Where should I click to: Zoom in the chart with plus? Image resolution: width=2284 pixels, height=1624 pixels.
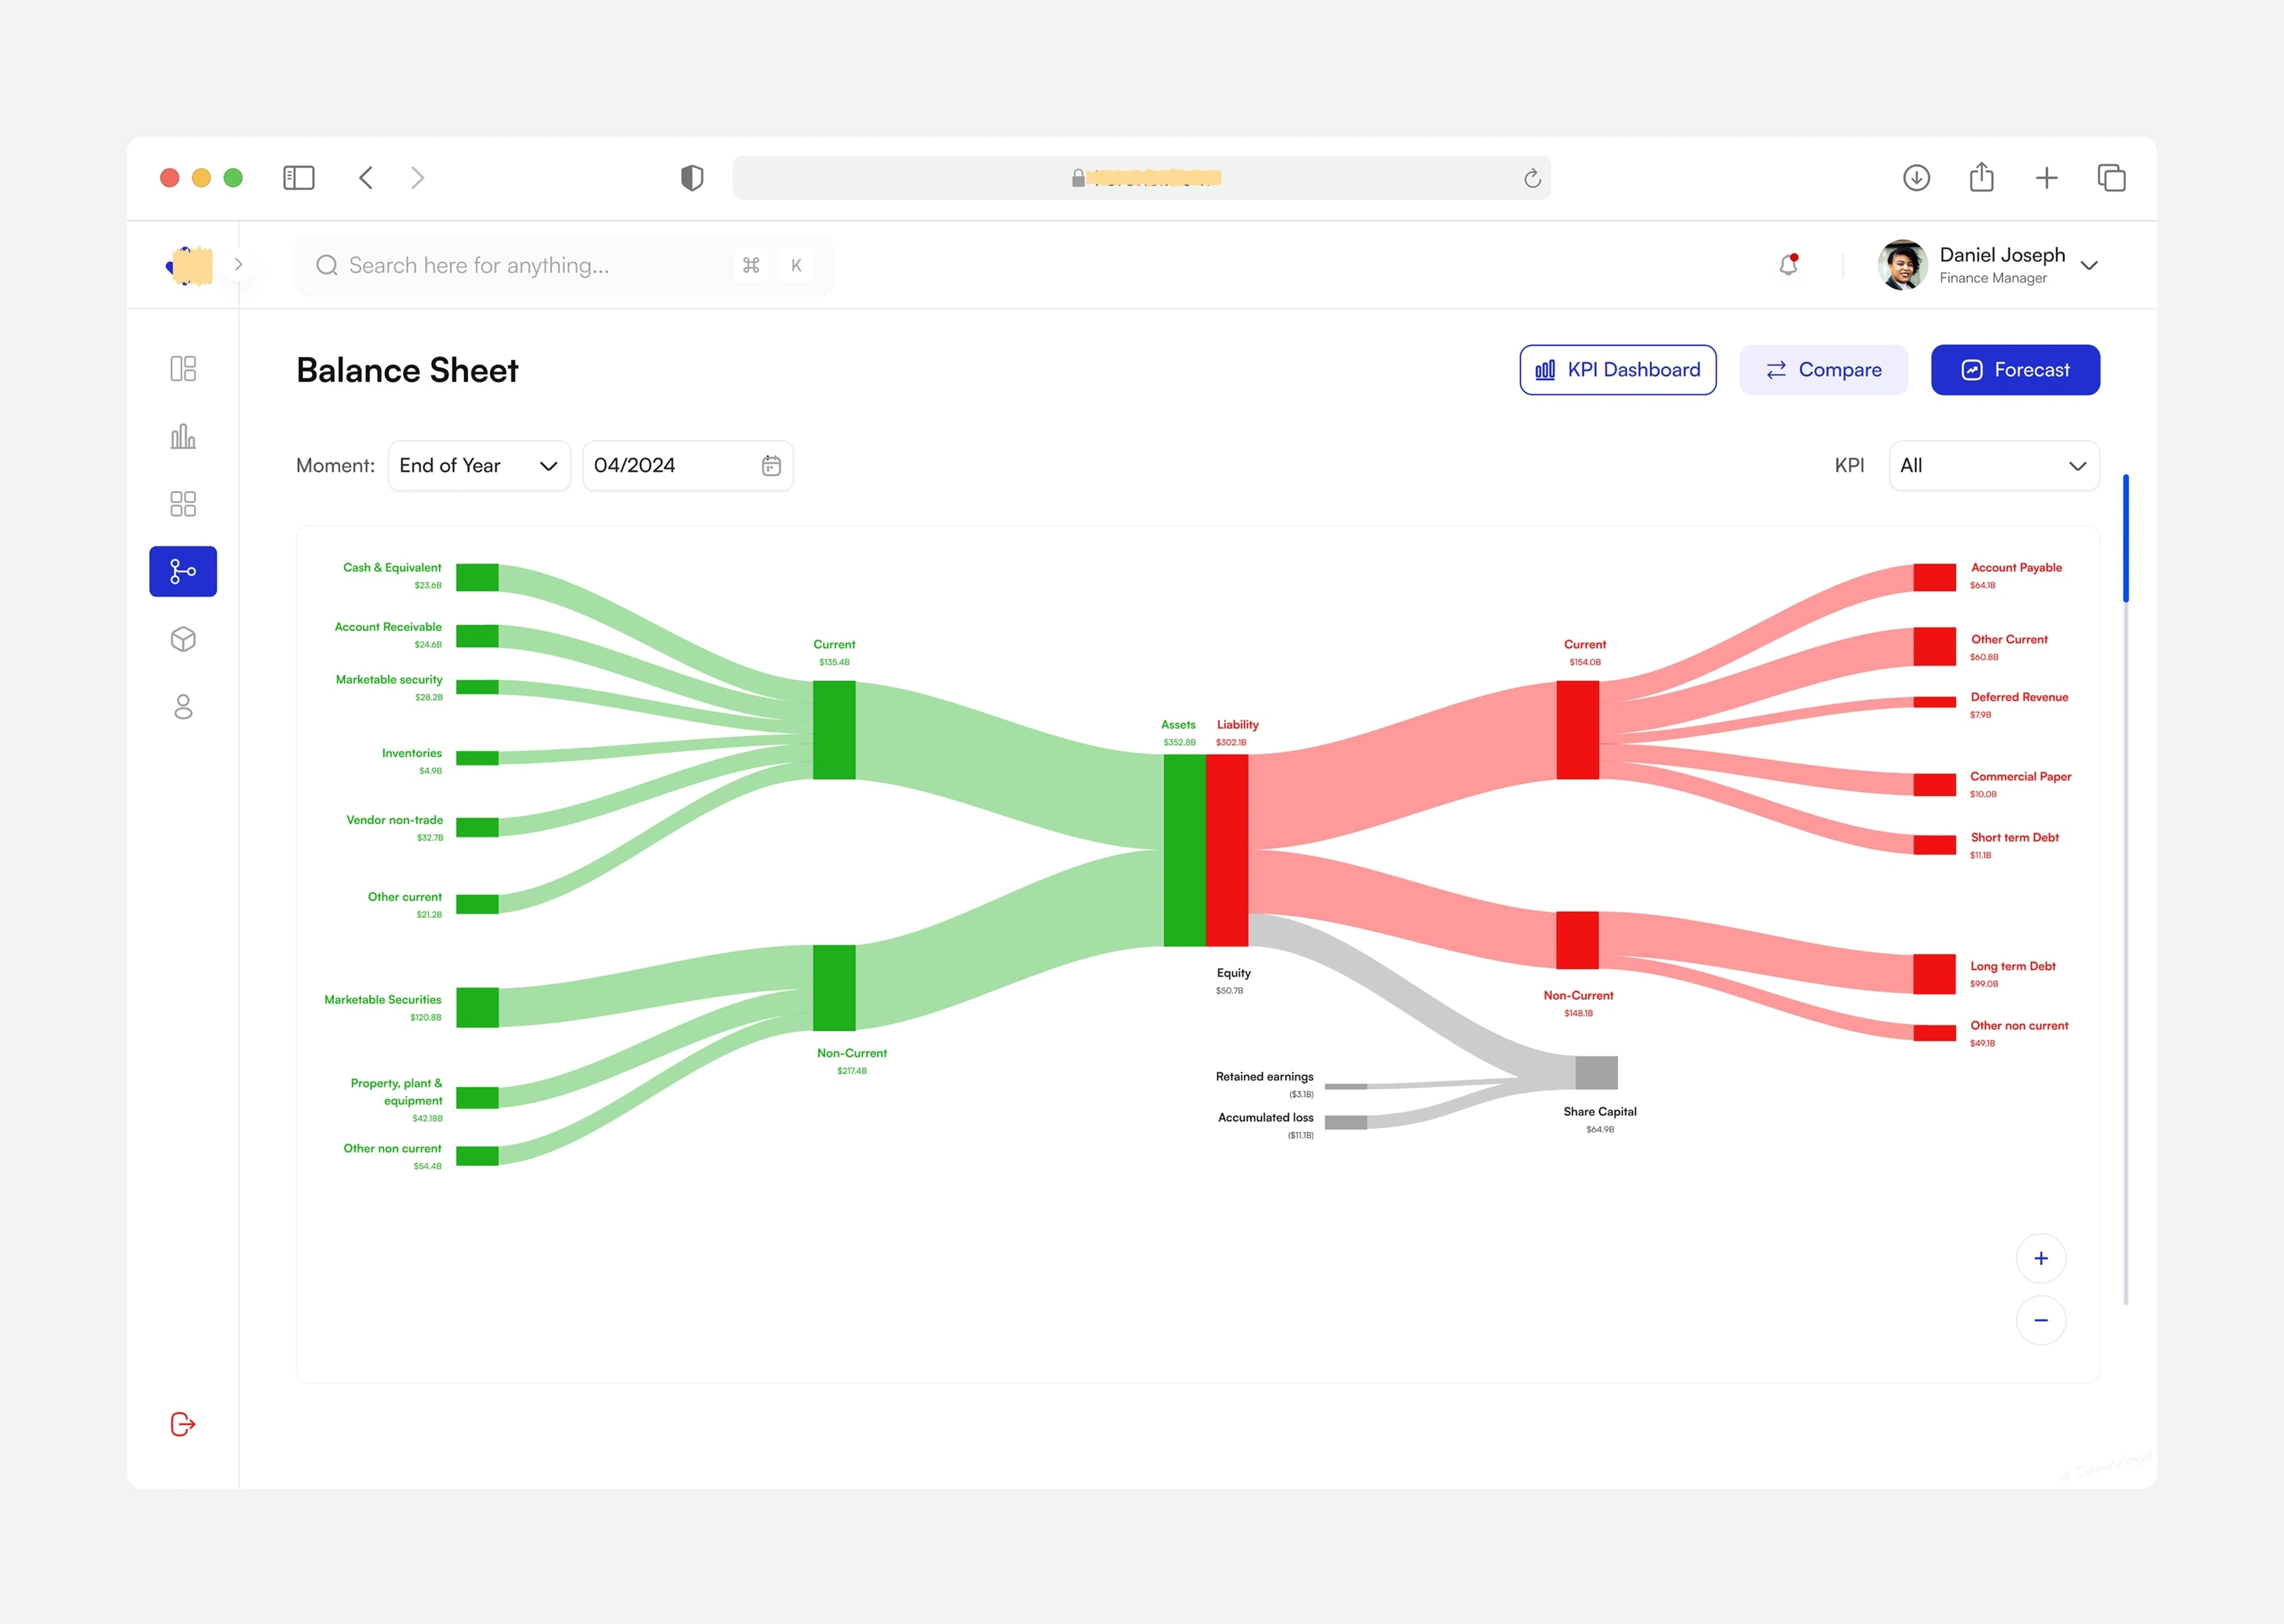2040,1259
